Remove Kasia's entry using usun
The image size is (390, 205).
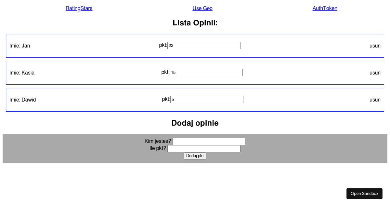pyautogui.click(x=375, y=73)
